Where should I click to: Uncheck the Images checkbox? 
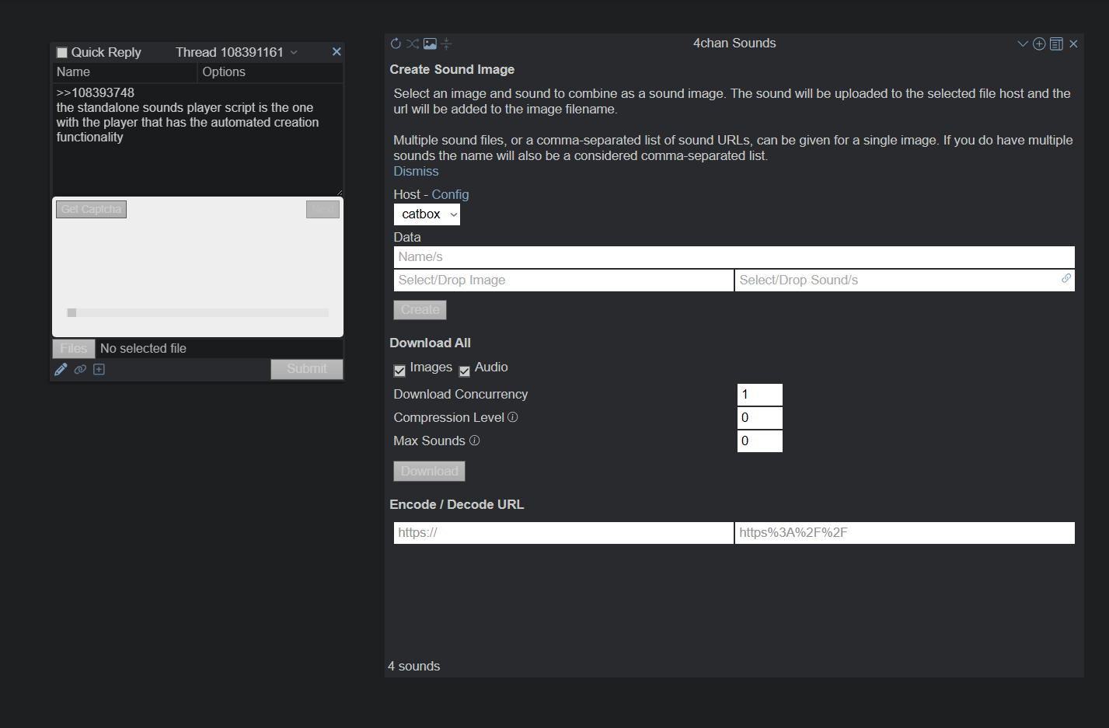[399, 371]
